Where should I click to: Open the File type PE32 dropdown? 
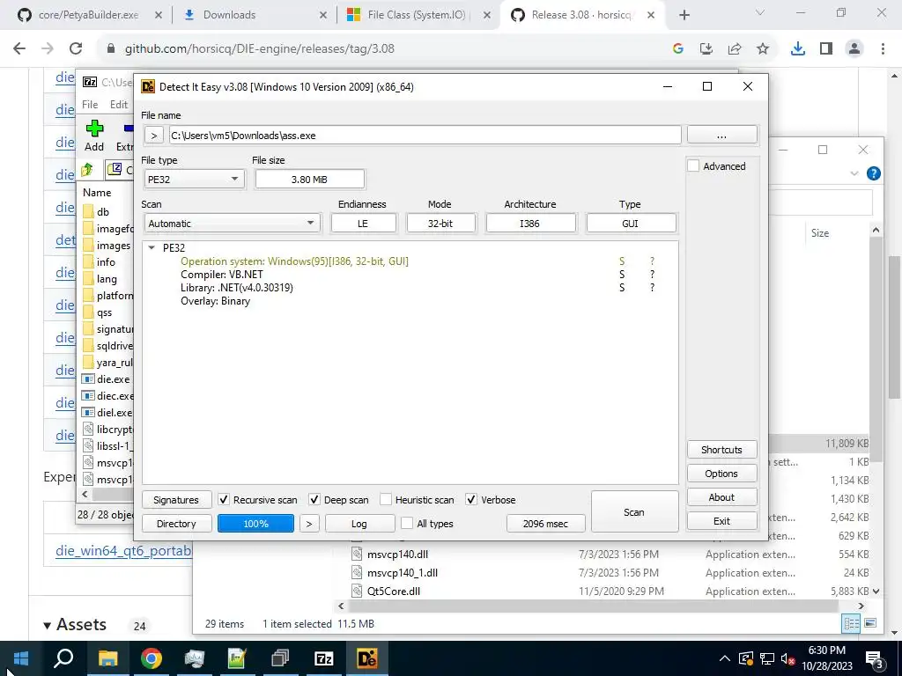click(194, 180)
